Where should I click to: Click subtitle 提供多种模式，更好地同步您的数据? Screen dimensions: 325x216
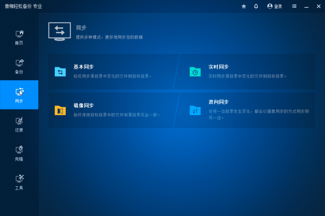tap(109, 37)
